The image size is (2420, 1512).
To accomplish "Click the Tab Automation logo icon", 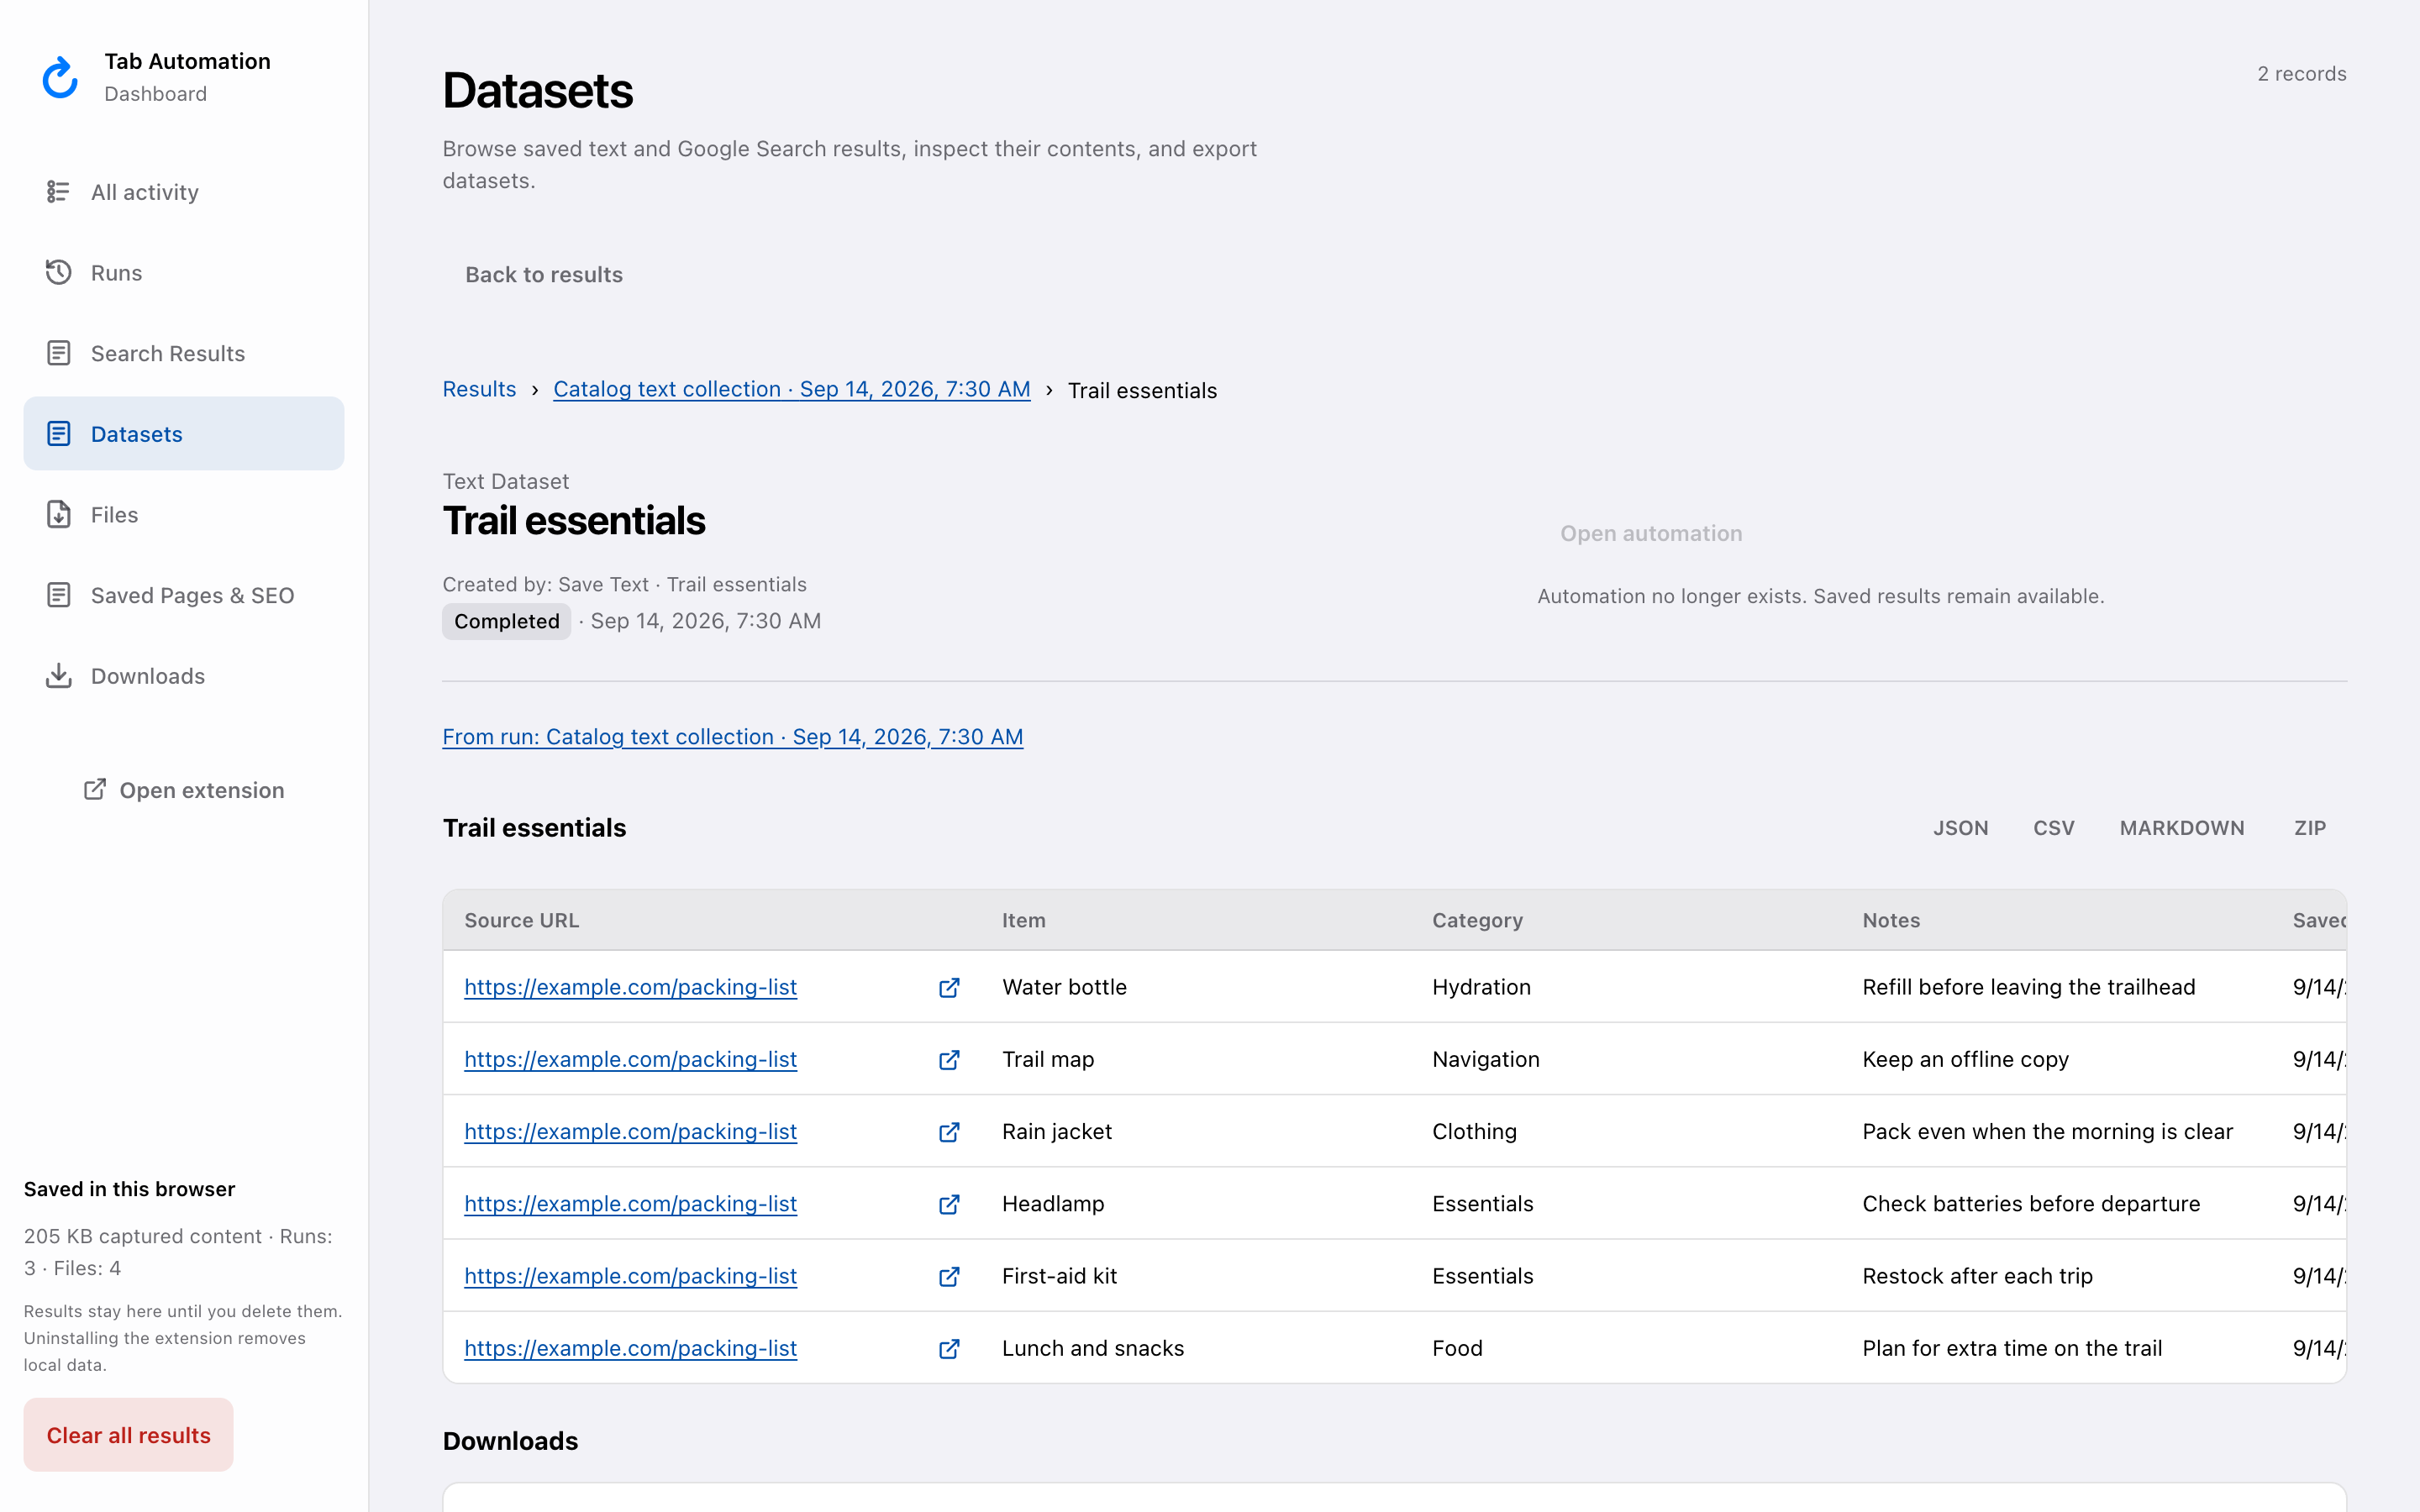I will [60, 77].
